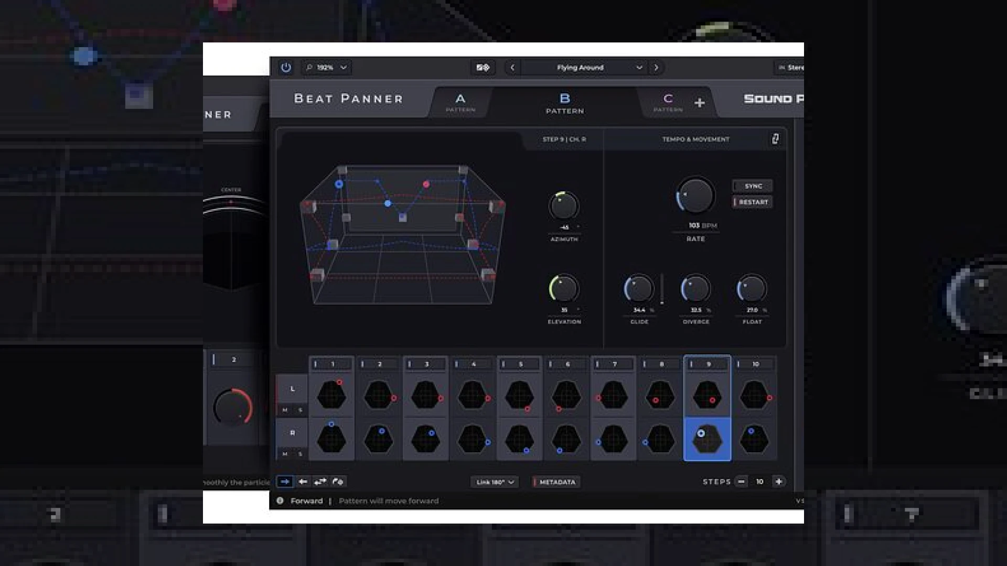
Task: Toggle the Metadata button
Action: [x=556, y=482]
